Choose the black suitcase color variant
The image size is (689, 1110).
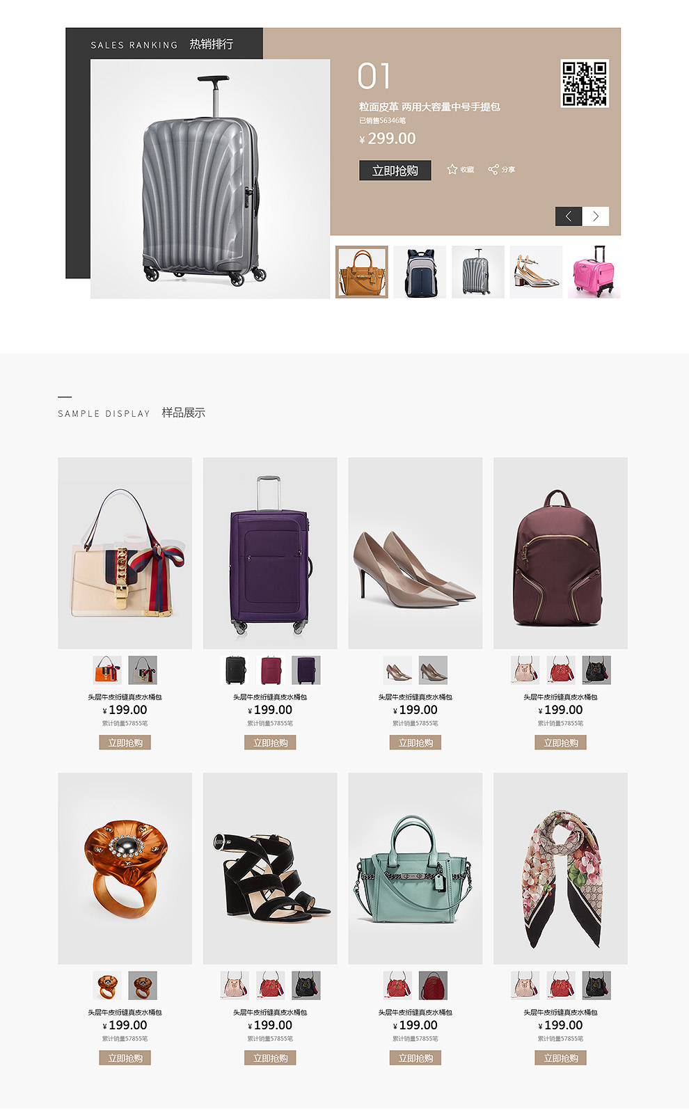coord(235,670)
